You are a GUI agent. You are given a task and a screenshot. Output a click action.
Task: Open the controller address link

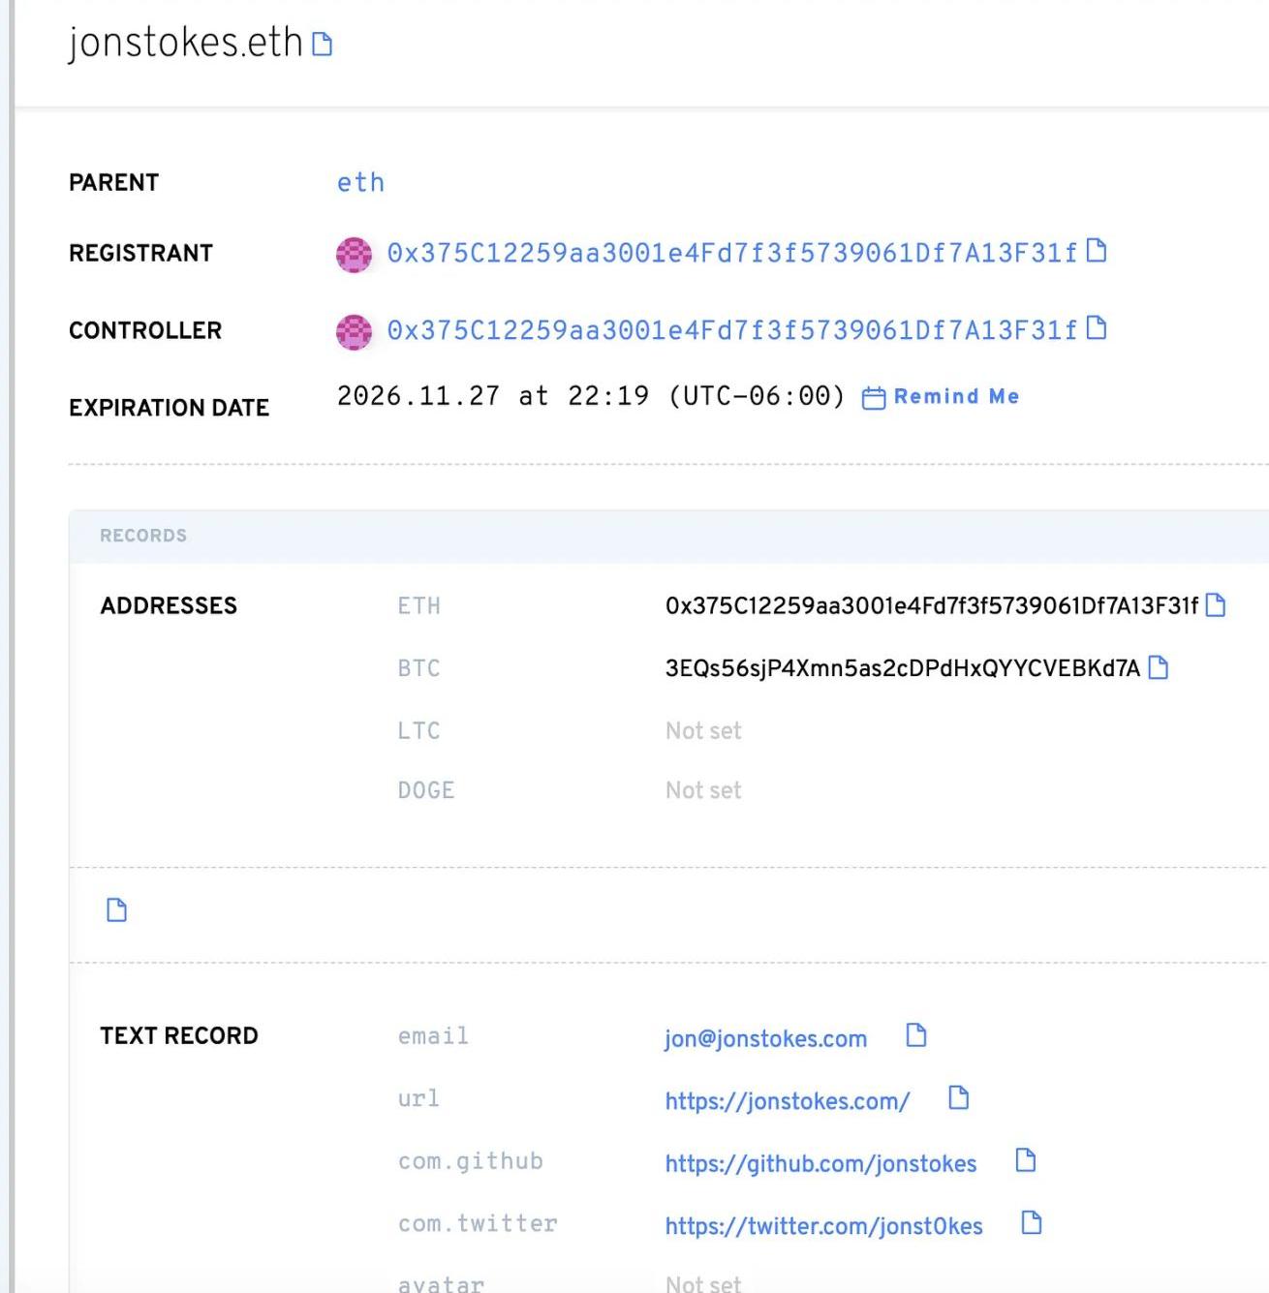(731, 330)
